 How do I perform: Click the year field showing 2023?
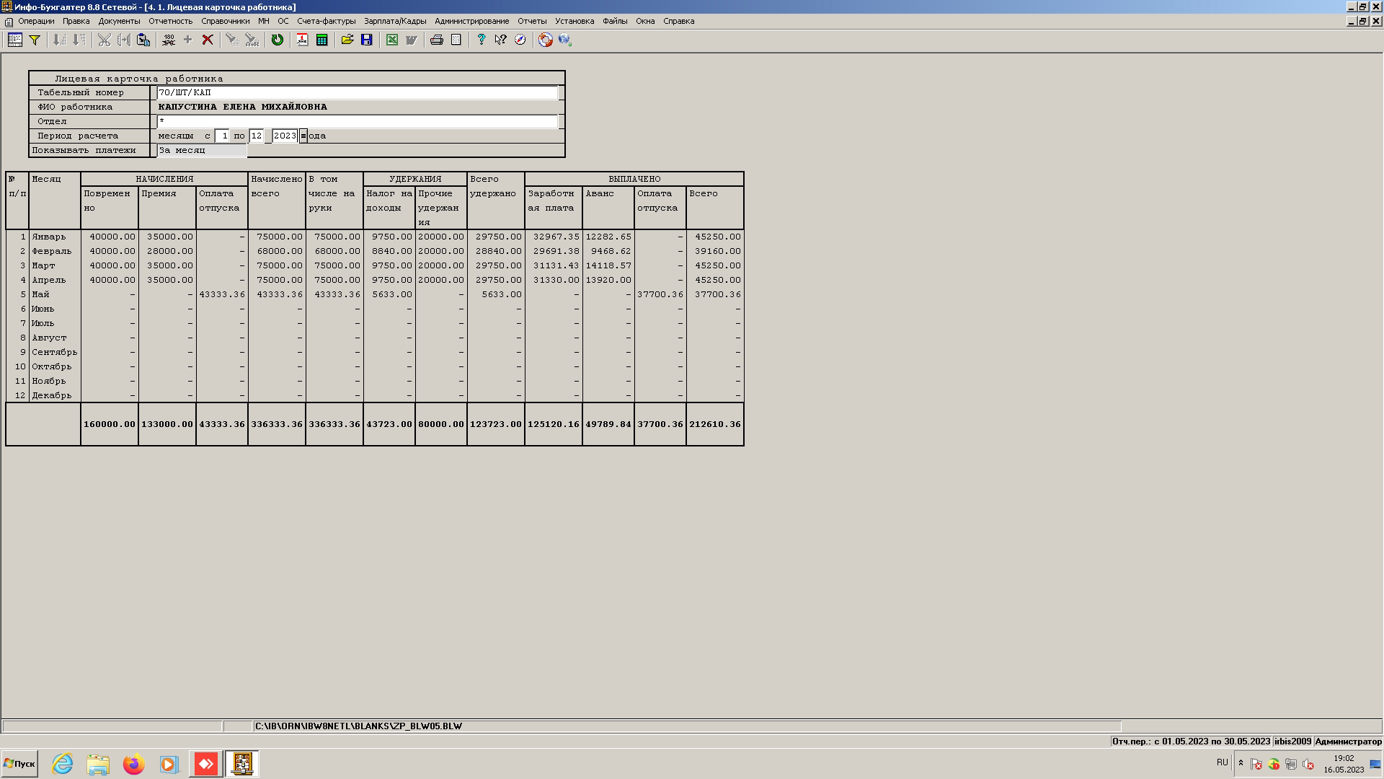[x=285, y=136]
